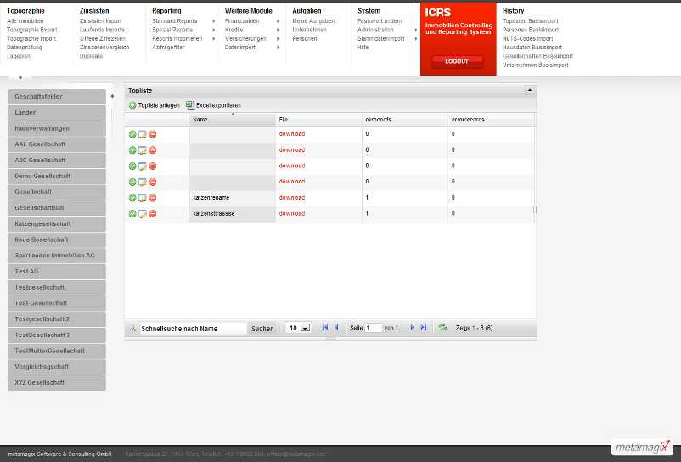Open Hilfe under System
The width and height of the screenshot is (681, 462).
[x=363, y=48]
